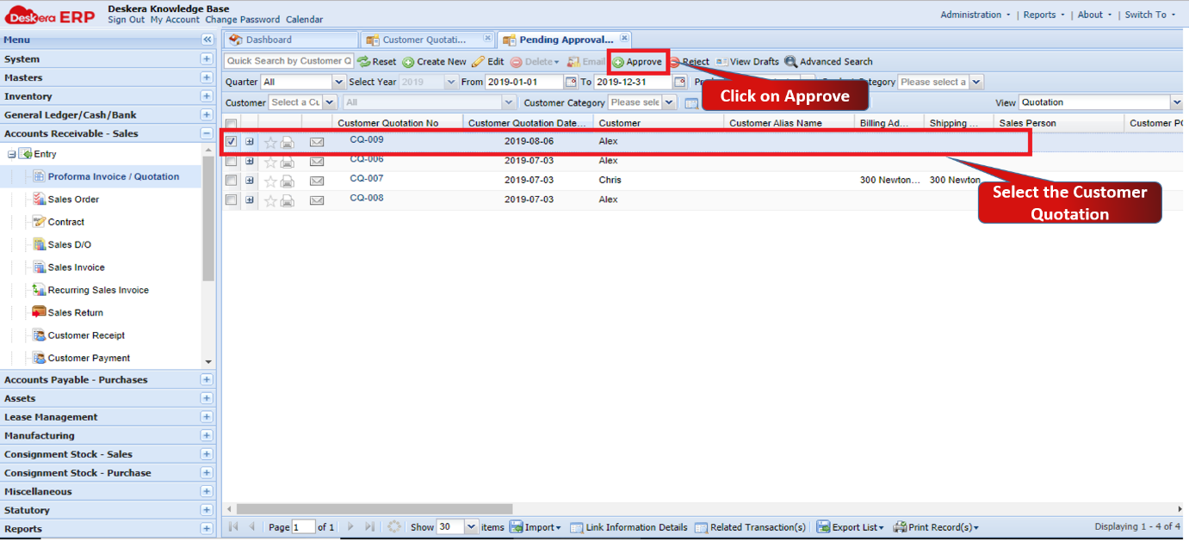Screen dimensions: 1189x541
Task: Click View Drafts in the toolbar
Action: coord(747,62)
